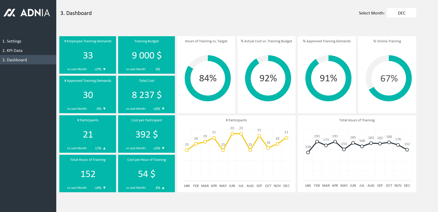
Task: Go to KPI Data in sidebar
Action: (x=12, y=50)
